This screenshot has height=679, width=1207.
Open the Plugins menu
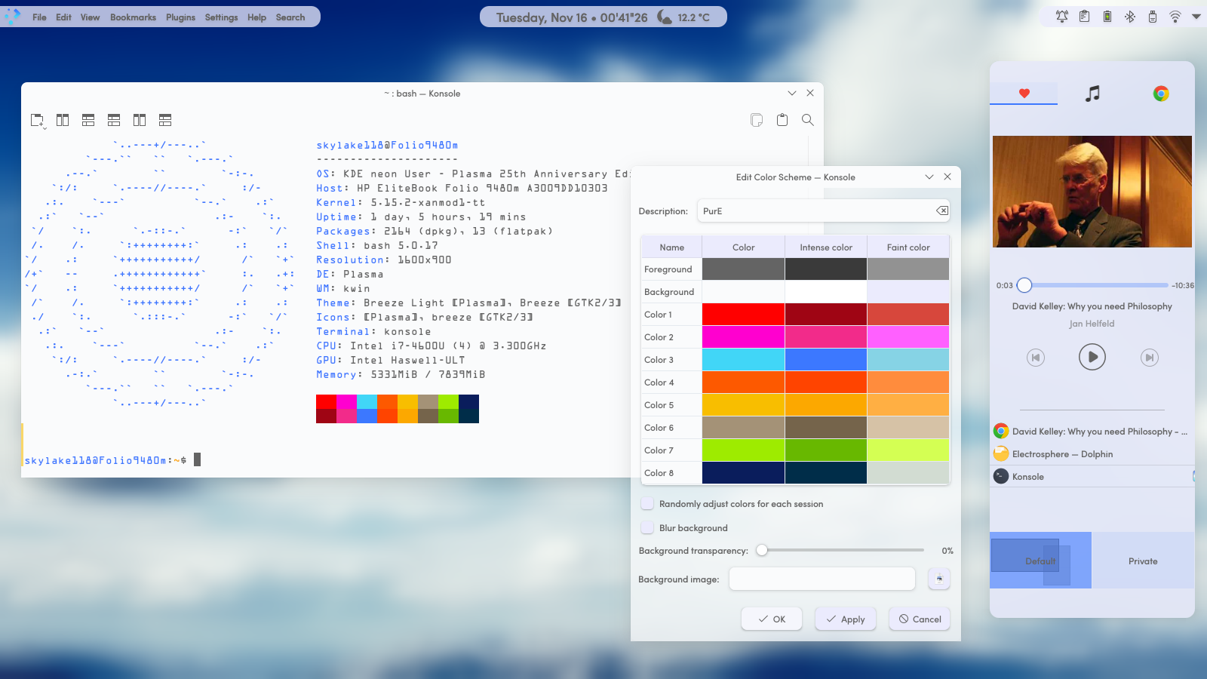180,17
